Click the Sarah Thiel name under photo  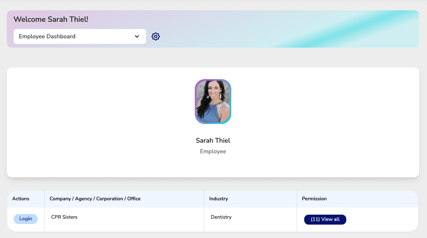pos(213,140)
